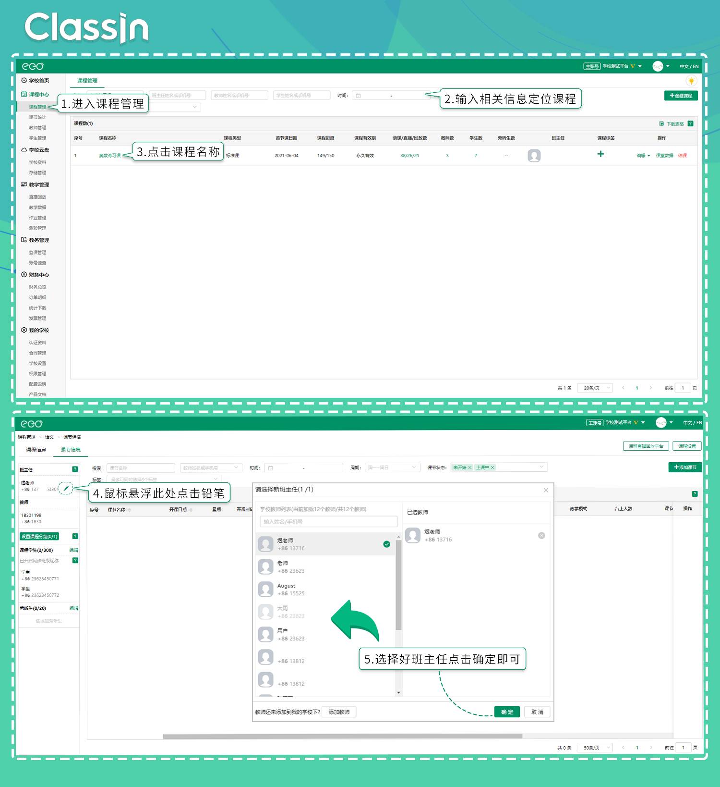Viewport: 720px width, 787px height.
Task: Click the 财务中心 icon in sidebar
Action: tap(24, 275)
